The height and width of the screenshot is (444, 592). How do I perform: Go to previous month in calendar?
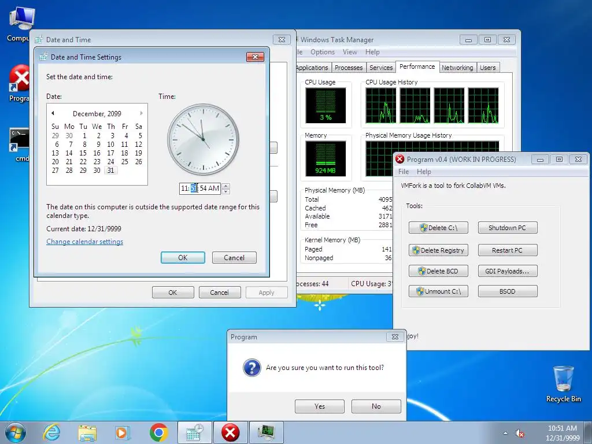(x=53, y=113)
